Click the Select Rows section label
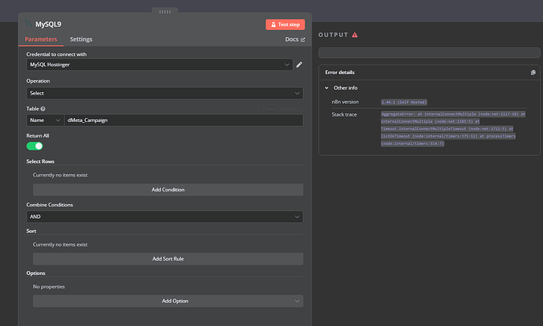Screen dimensions: 543x326 [40, 161]
